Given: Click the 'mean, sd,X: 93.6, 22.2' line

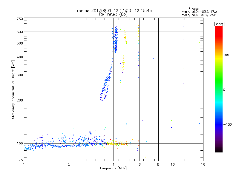Looking at the screenshot, I should coord(199,15).
